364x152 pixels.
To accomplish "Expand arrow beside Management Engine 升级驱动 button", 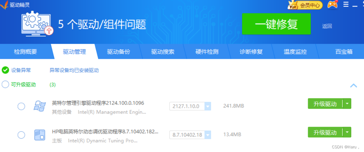I will [x=347, y=104].
